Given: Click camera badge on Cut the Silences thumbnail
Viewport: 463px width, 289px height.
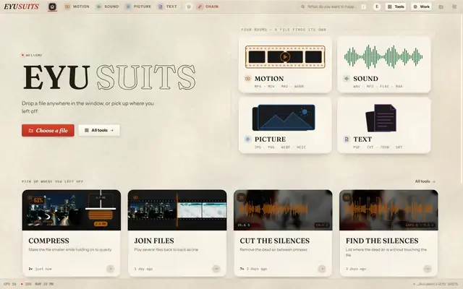Looking at the screenshot, I should [241, 197].
